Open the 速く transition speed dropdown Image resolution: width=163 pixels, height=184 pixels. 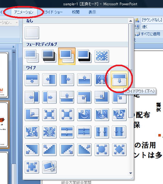[x=152, y=27]
